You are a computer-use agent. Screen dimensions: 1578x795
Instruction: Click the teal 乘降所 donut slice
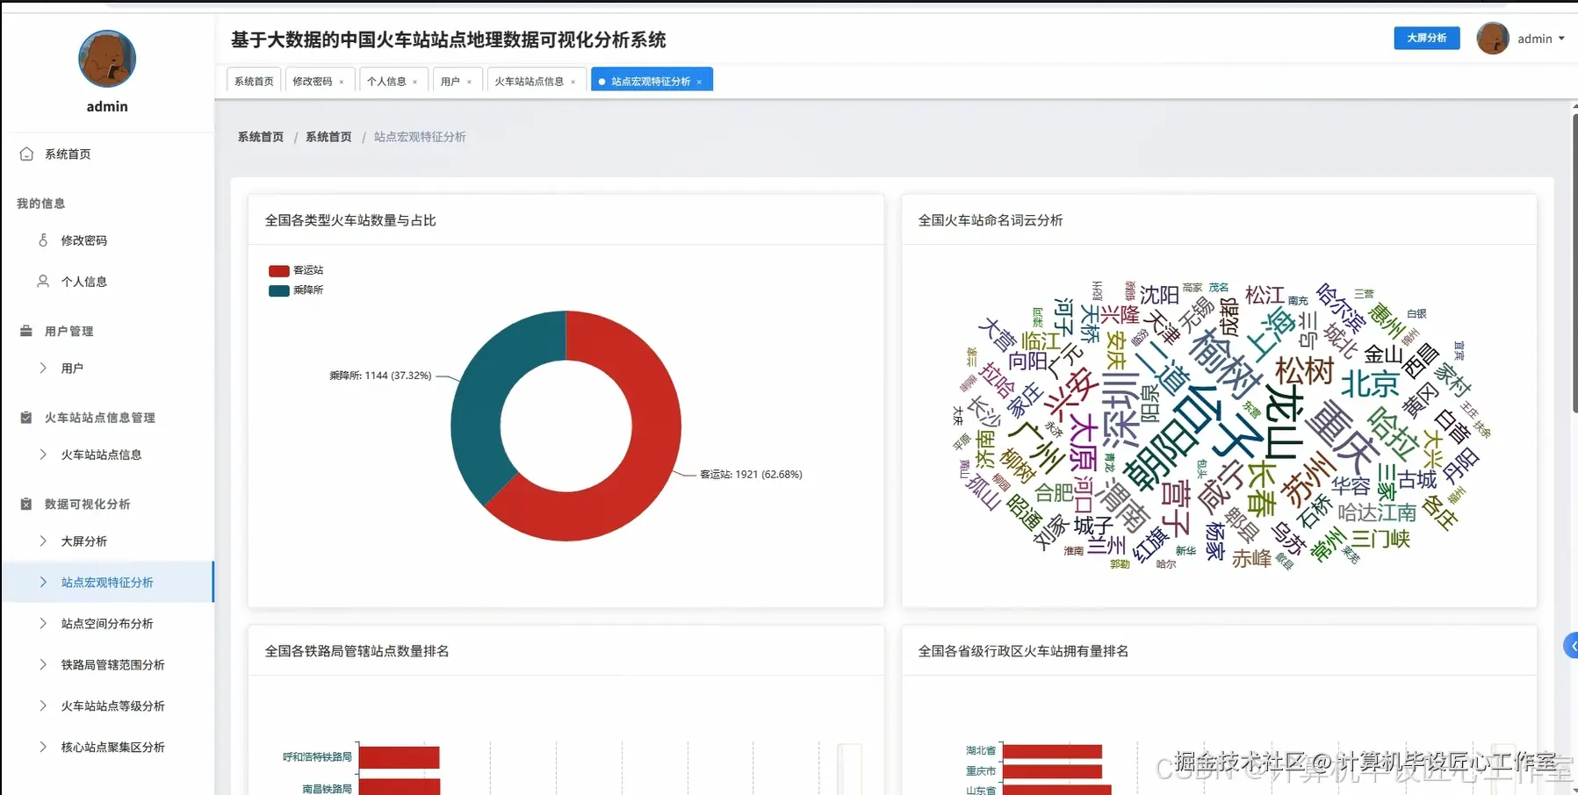tap(481, 395)
